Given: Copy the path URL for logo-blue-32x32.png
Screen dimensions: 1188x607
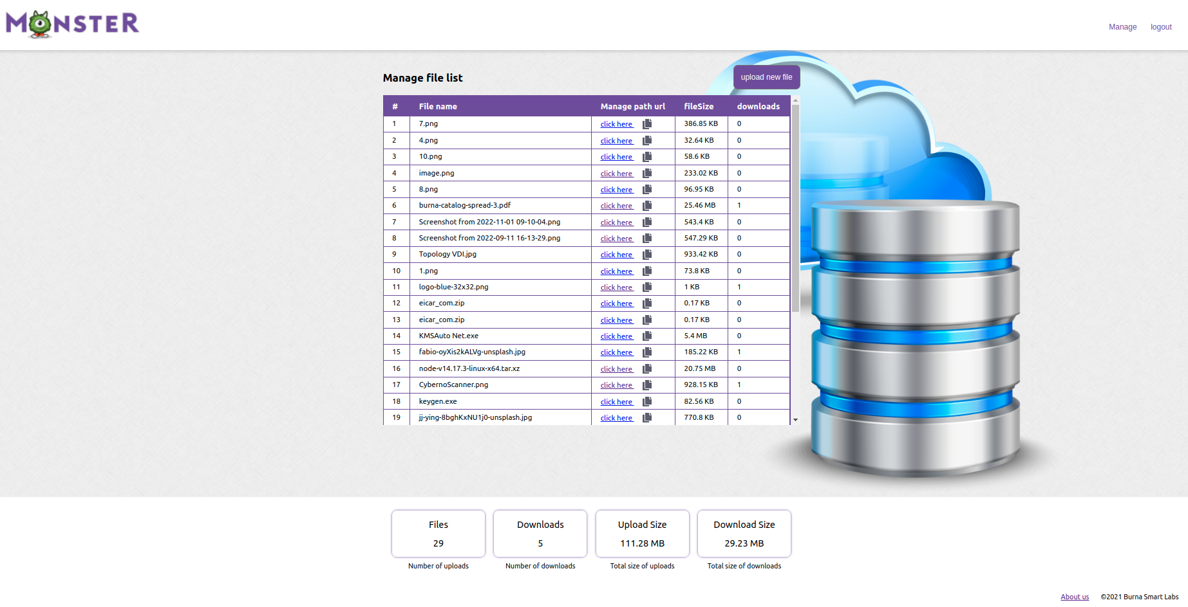Looking at the screenshot, I should pyautogui.click(x=647, y=287).
